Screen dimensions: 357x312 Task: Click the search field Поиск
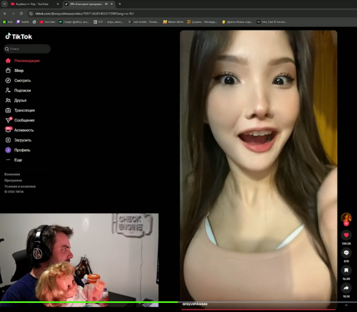27,49
